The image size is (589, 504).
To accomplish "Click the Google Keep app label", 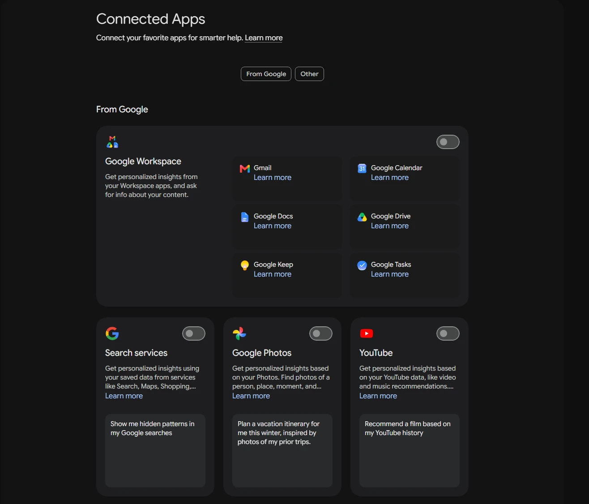I will point(273,265).
